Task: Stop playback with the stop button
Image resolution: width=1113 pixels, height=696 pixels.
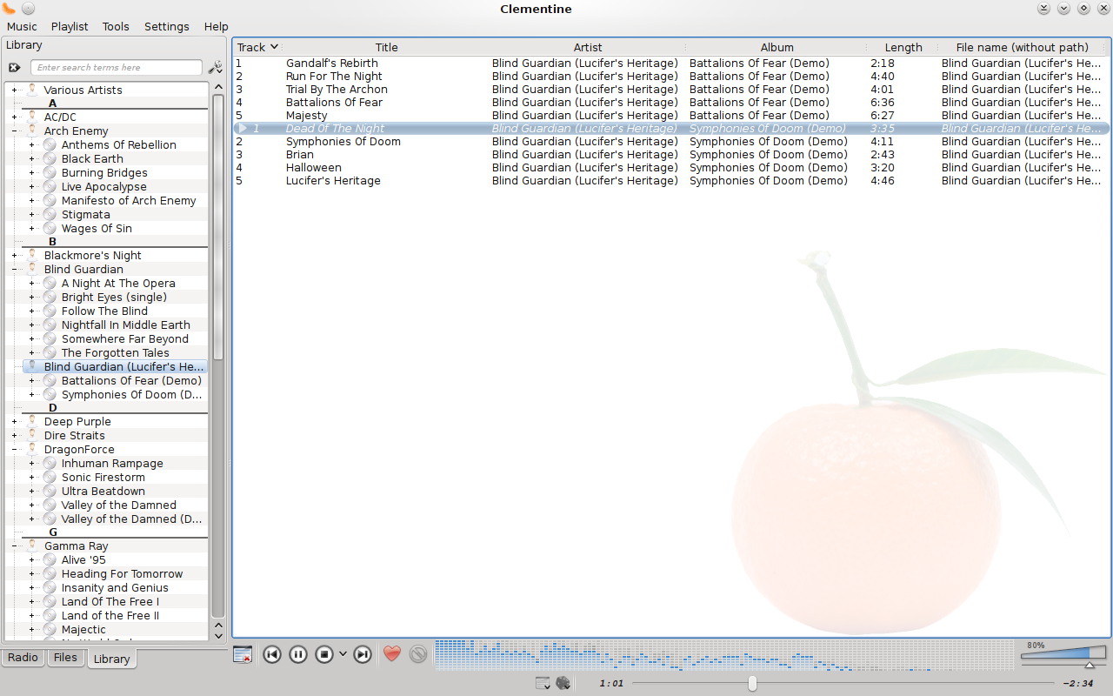Action: 324,654
